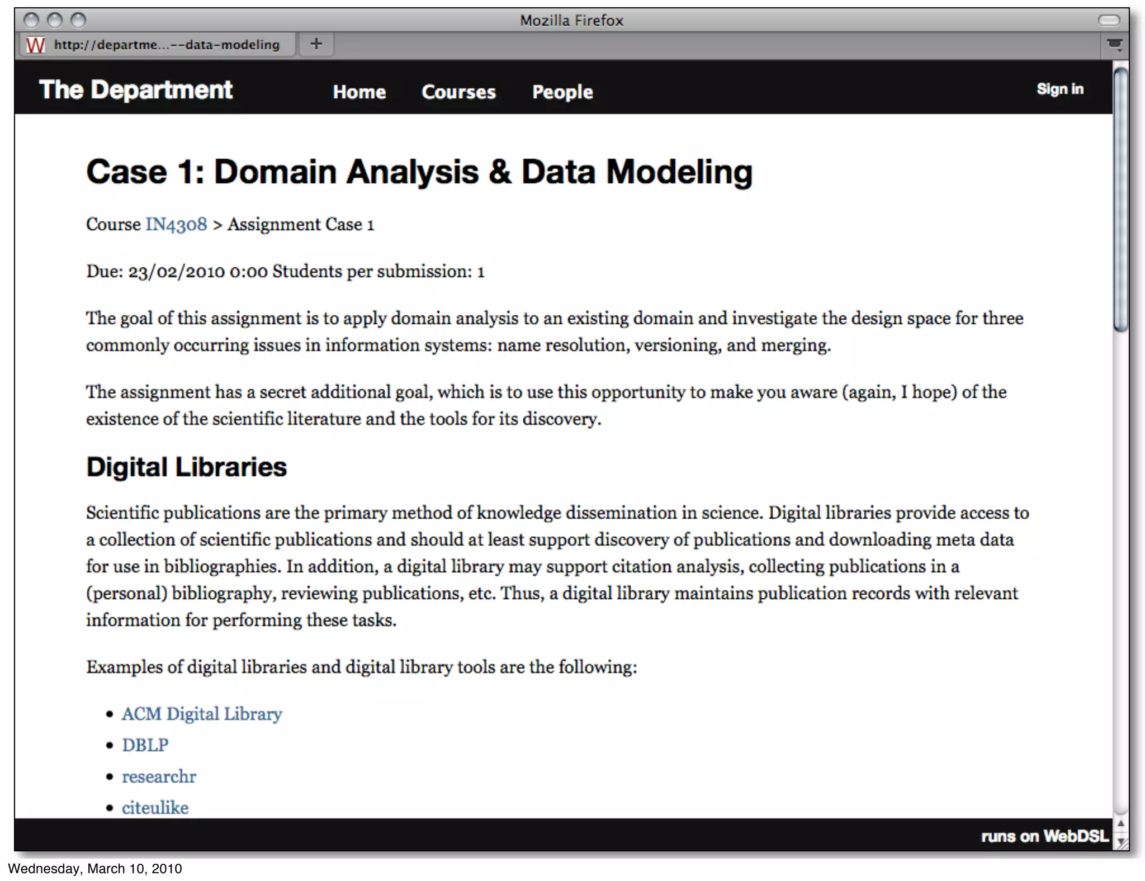Open the ACM Digital Library link

click(202, 714)
